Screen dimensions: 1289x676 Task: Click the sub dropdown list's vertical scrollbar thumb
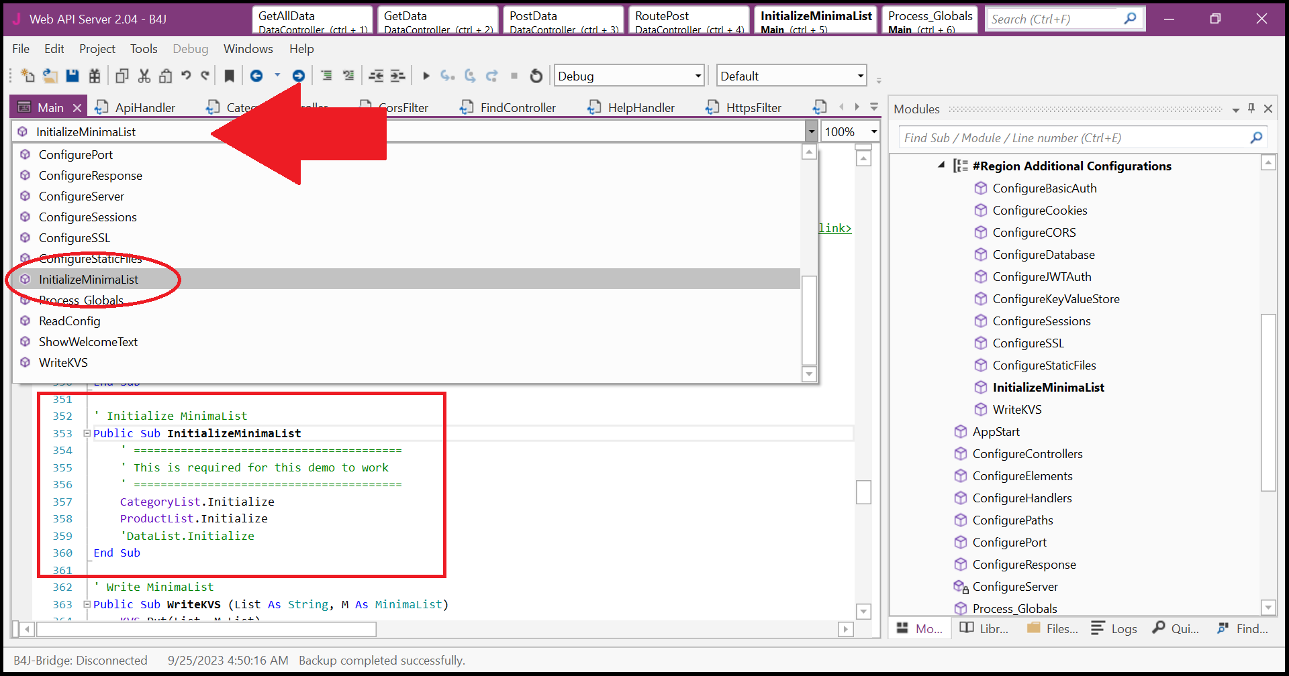(x=810, y=320)
